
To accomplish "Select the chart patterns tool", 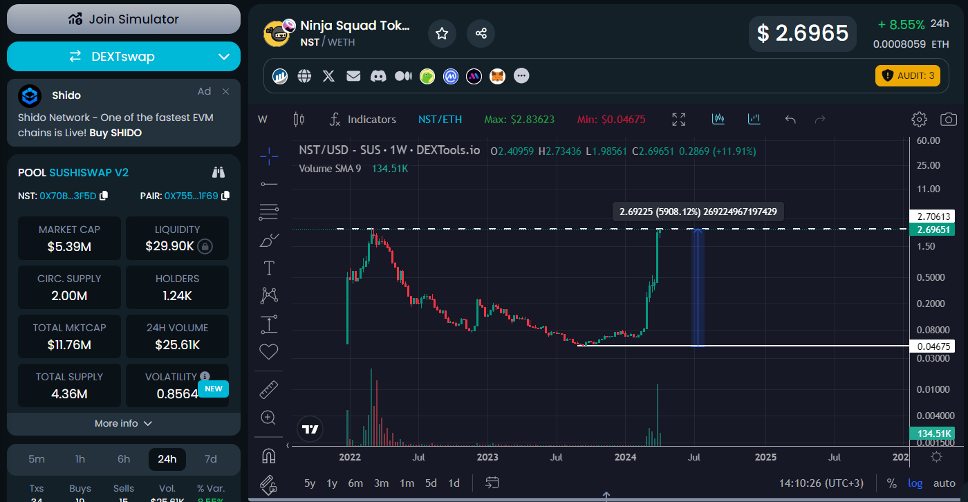I will pyautogui.click(x=269, y=296).
